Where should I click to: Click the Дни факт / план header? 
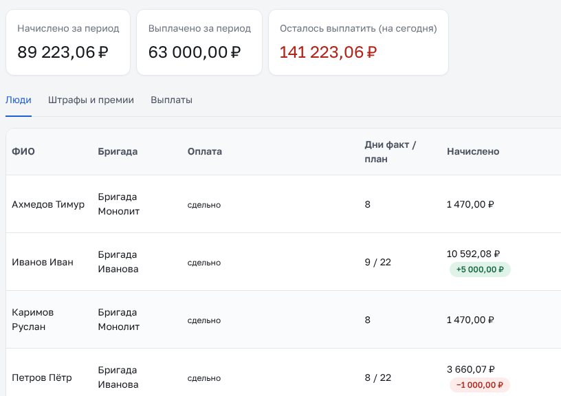(390, 152)
